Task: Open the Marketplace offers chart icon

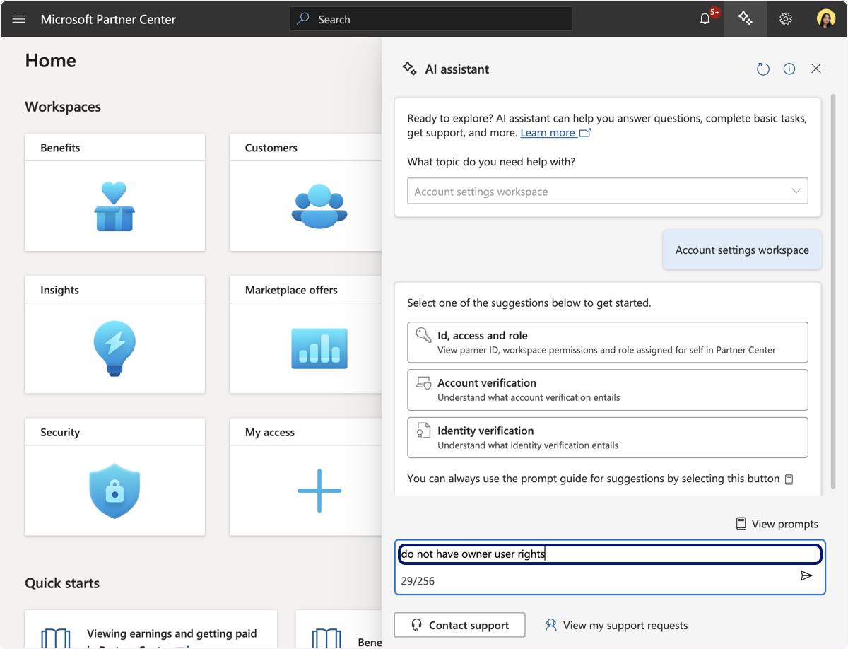Action: point(319,349)
